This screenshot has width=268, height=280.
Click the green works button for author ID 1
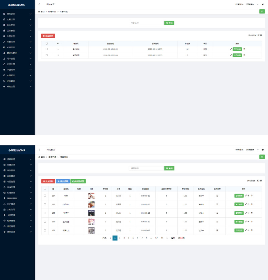coord(237,49)
